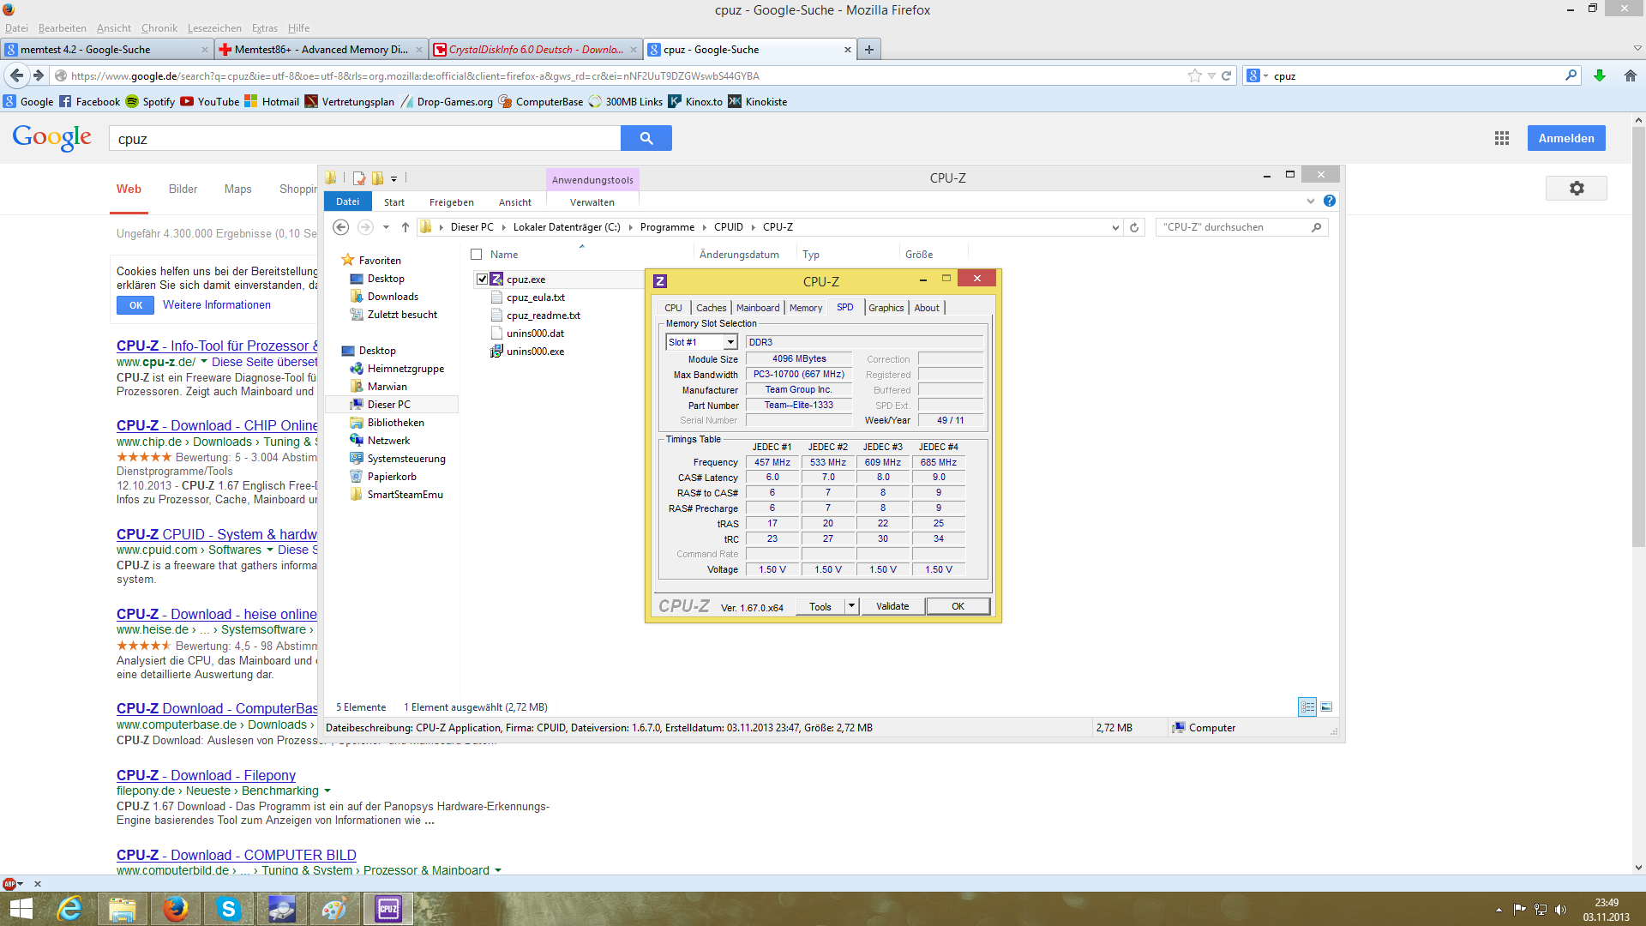Expand the Tools dropdown arrow in CPU-Z
Viewport: 1646px width, 926px height.
[x=851, y=606]
